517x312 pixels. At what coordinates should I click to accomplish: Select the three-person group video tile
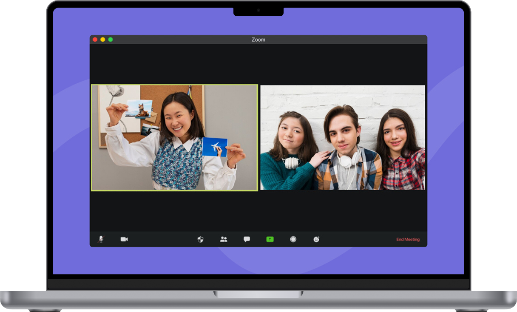click(342, 137)
